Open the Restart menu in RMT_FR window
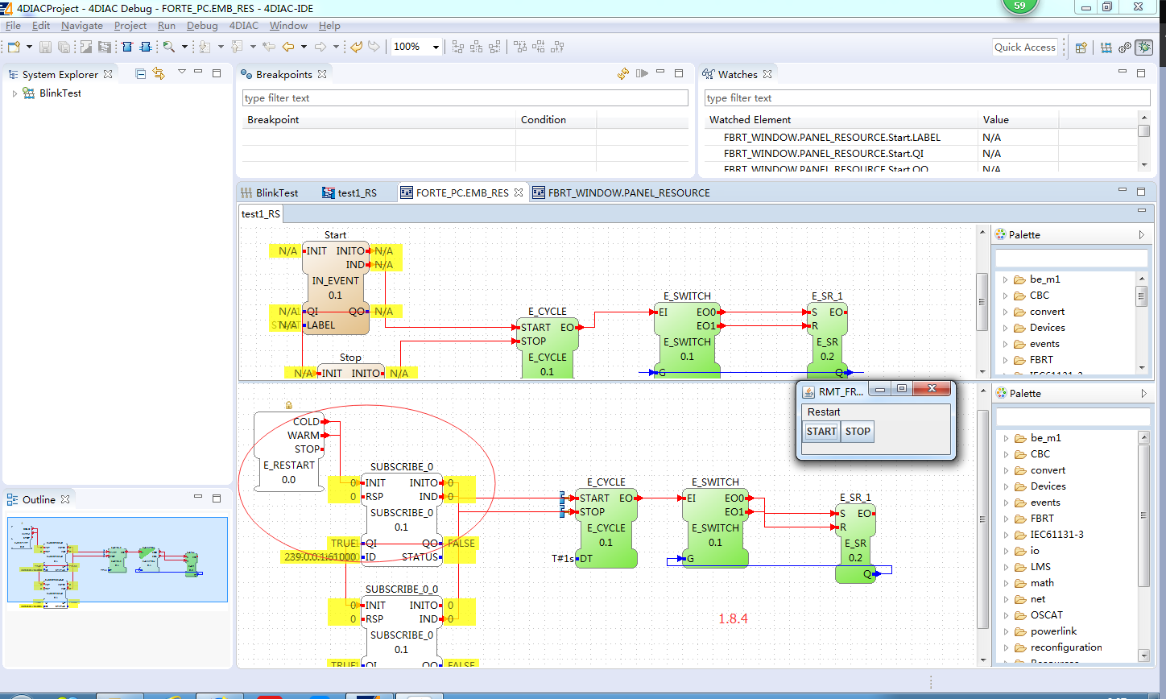Viewport: 1166px width, 699px height. (x=823, y=412)
